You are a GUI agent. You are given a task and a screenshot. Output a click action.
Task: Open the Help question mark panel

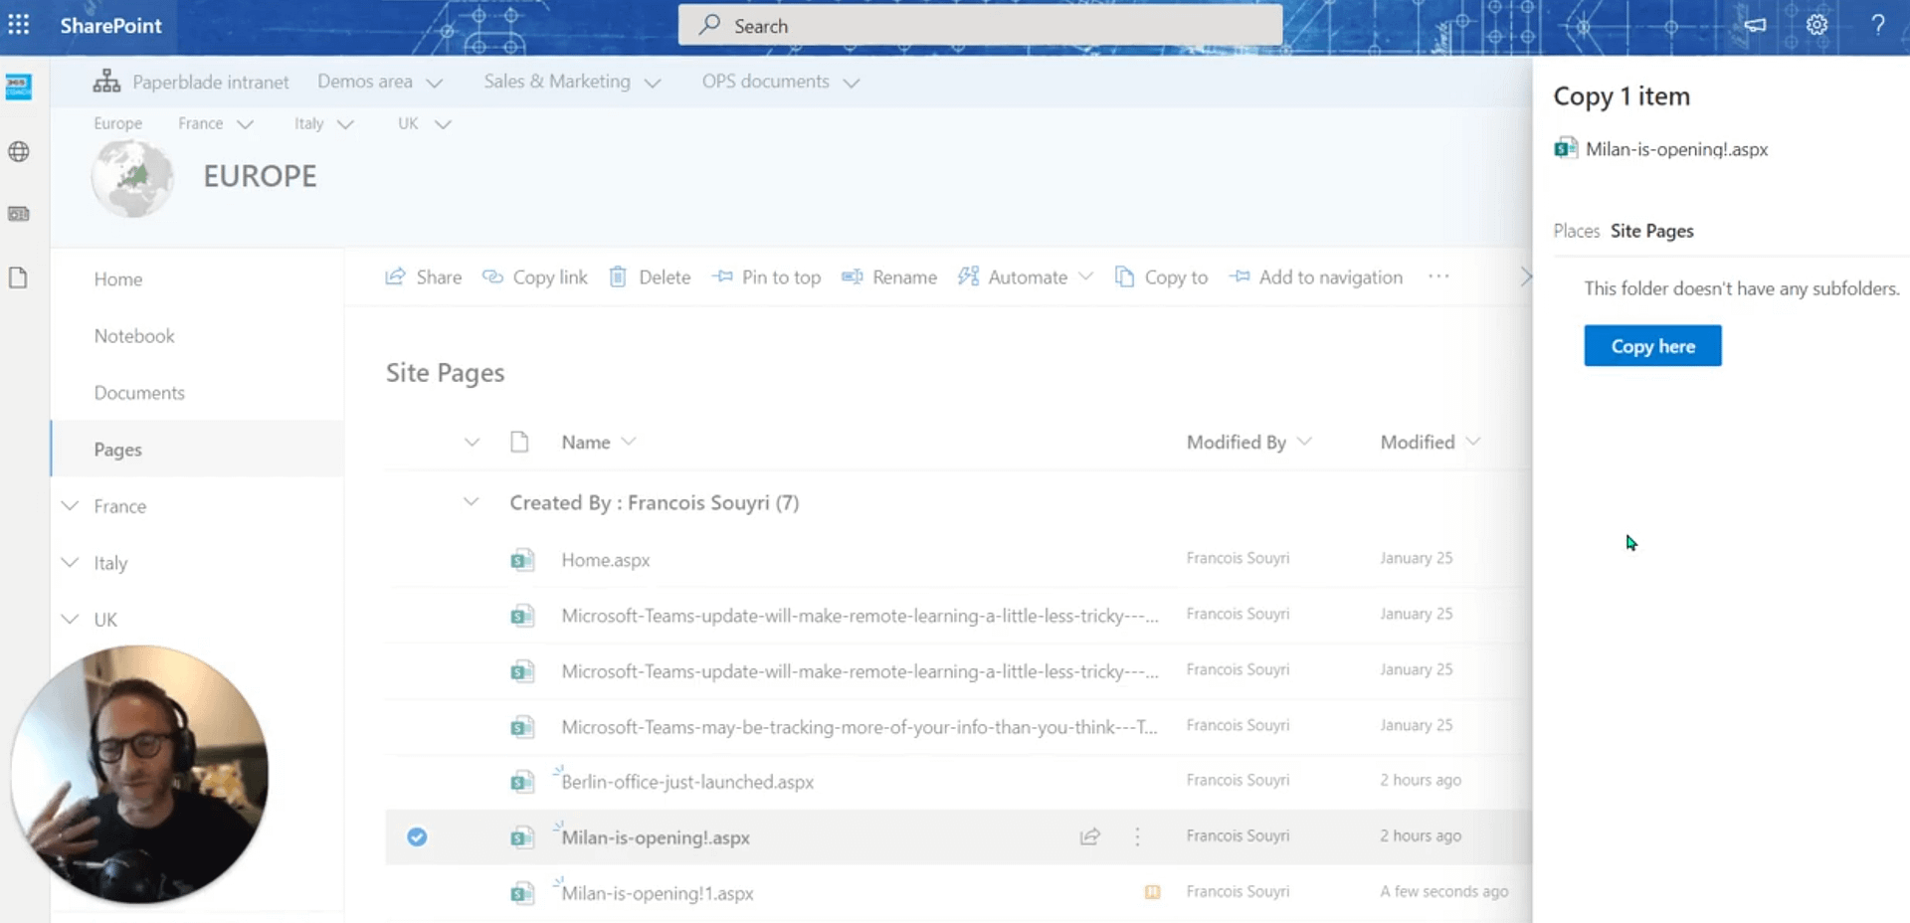click(x=1880, y=25)
